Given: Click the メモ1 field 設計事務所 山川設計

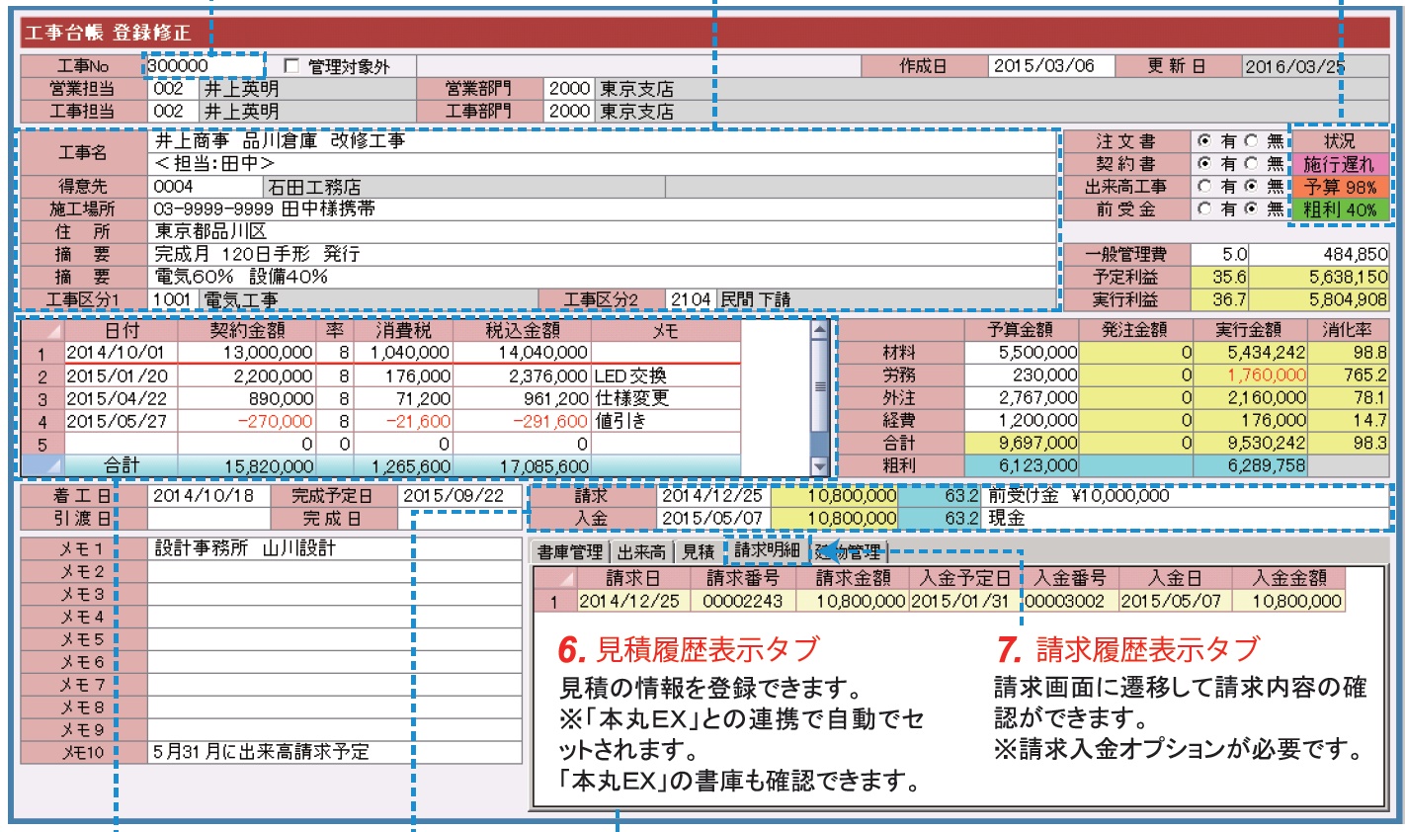Looking at the screenshot, I should pyautogui.click(x=335, y=548).
